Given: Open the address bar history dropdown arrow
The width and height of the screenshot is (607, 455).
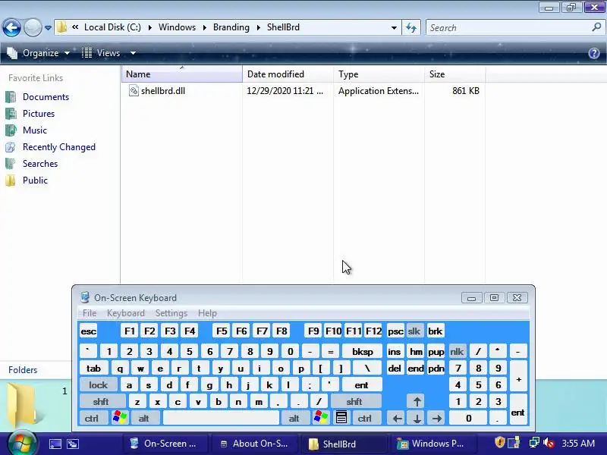Looking at the screenshot, I should [x=394, y=28].
